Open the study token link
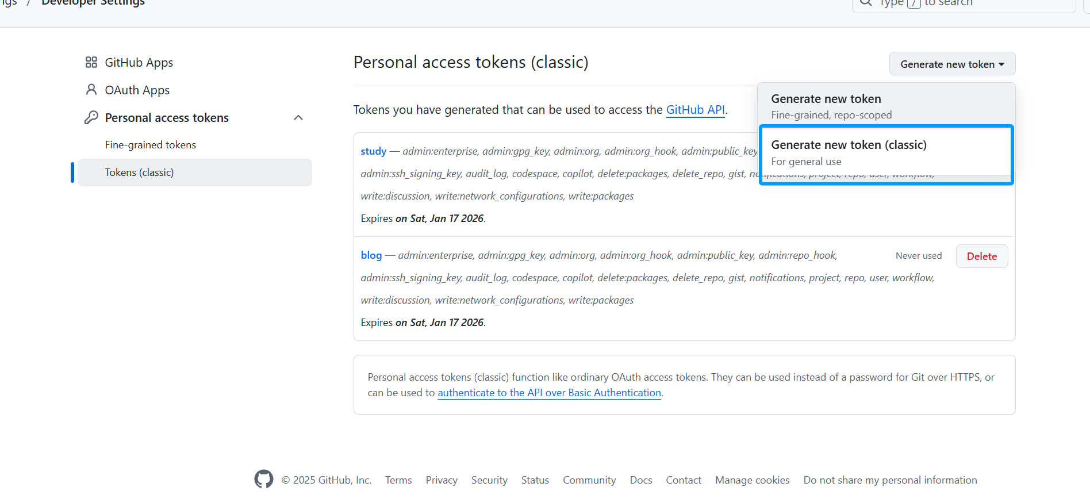Viewport: 1090px width, 502px height. (374, 151)
